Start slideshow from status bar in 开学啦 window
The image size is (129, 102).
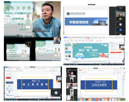pos(109,63)
